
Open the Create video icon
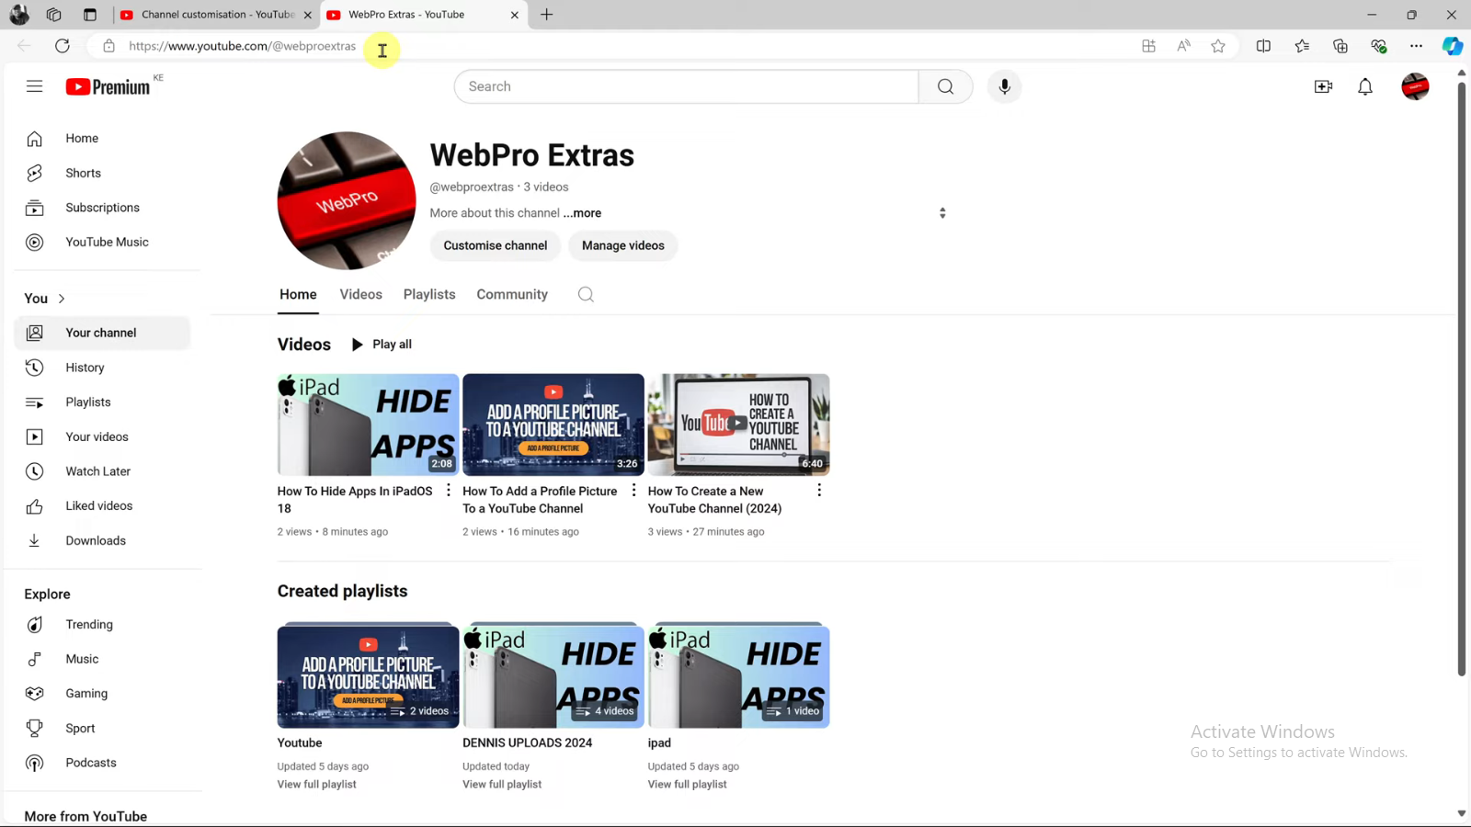click(x=1323, y=86)
